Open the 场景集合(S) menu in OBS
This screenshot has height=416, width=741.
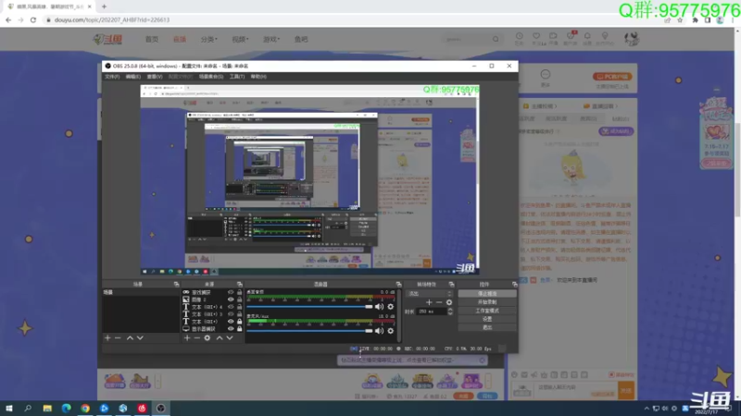pyautogui.click(x=211, y=77)
